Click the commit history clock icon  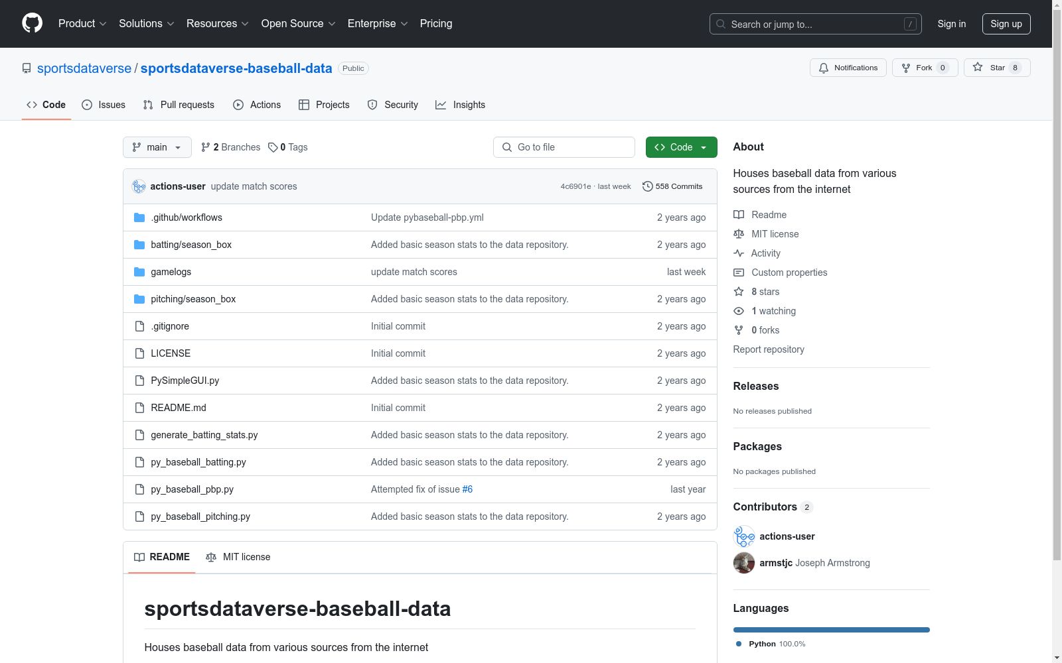pos(648,186)
